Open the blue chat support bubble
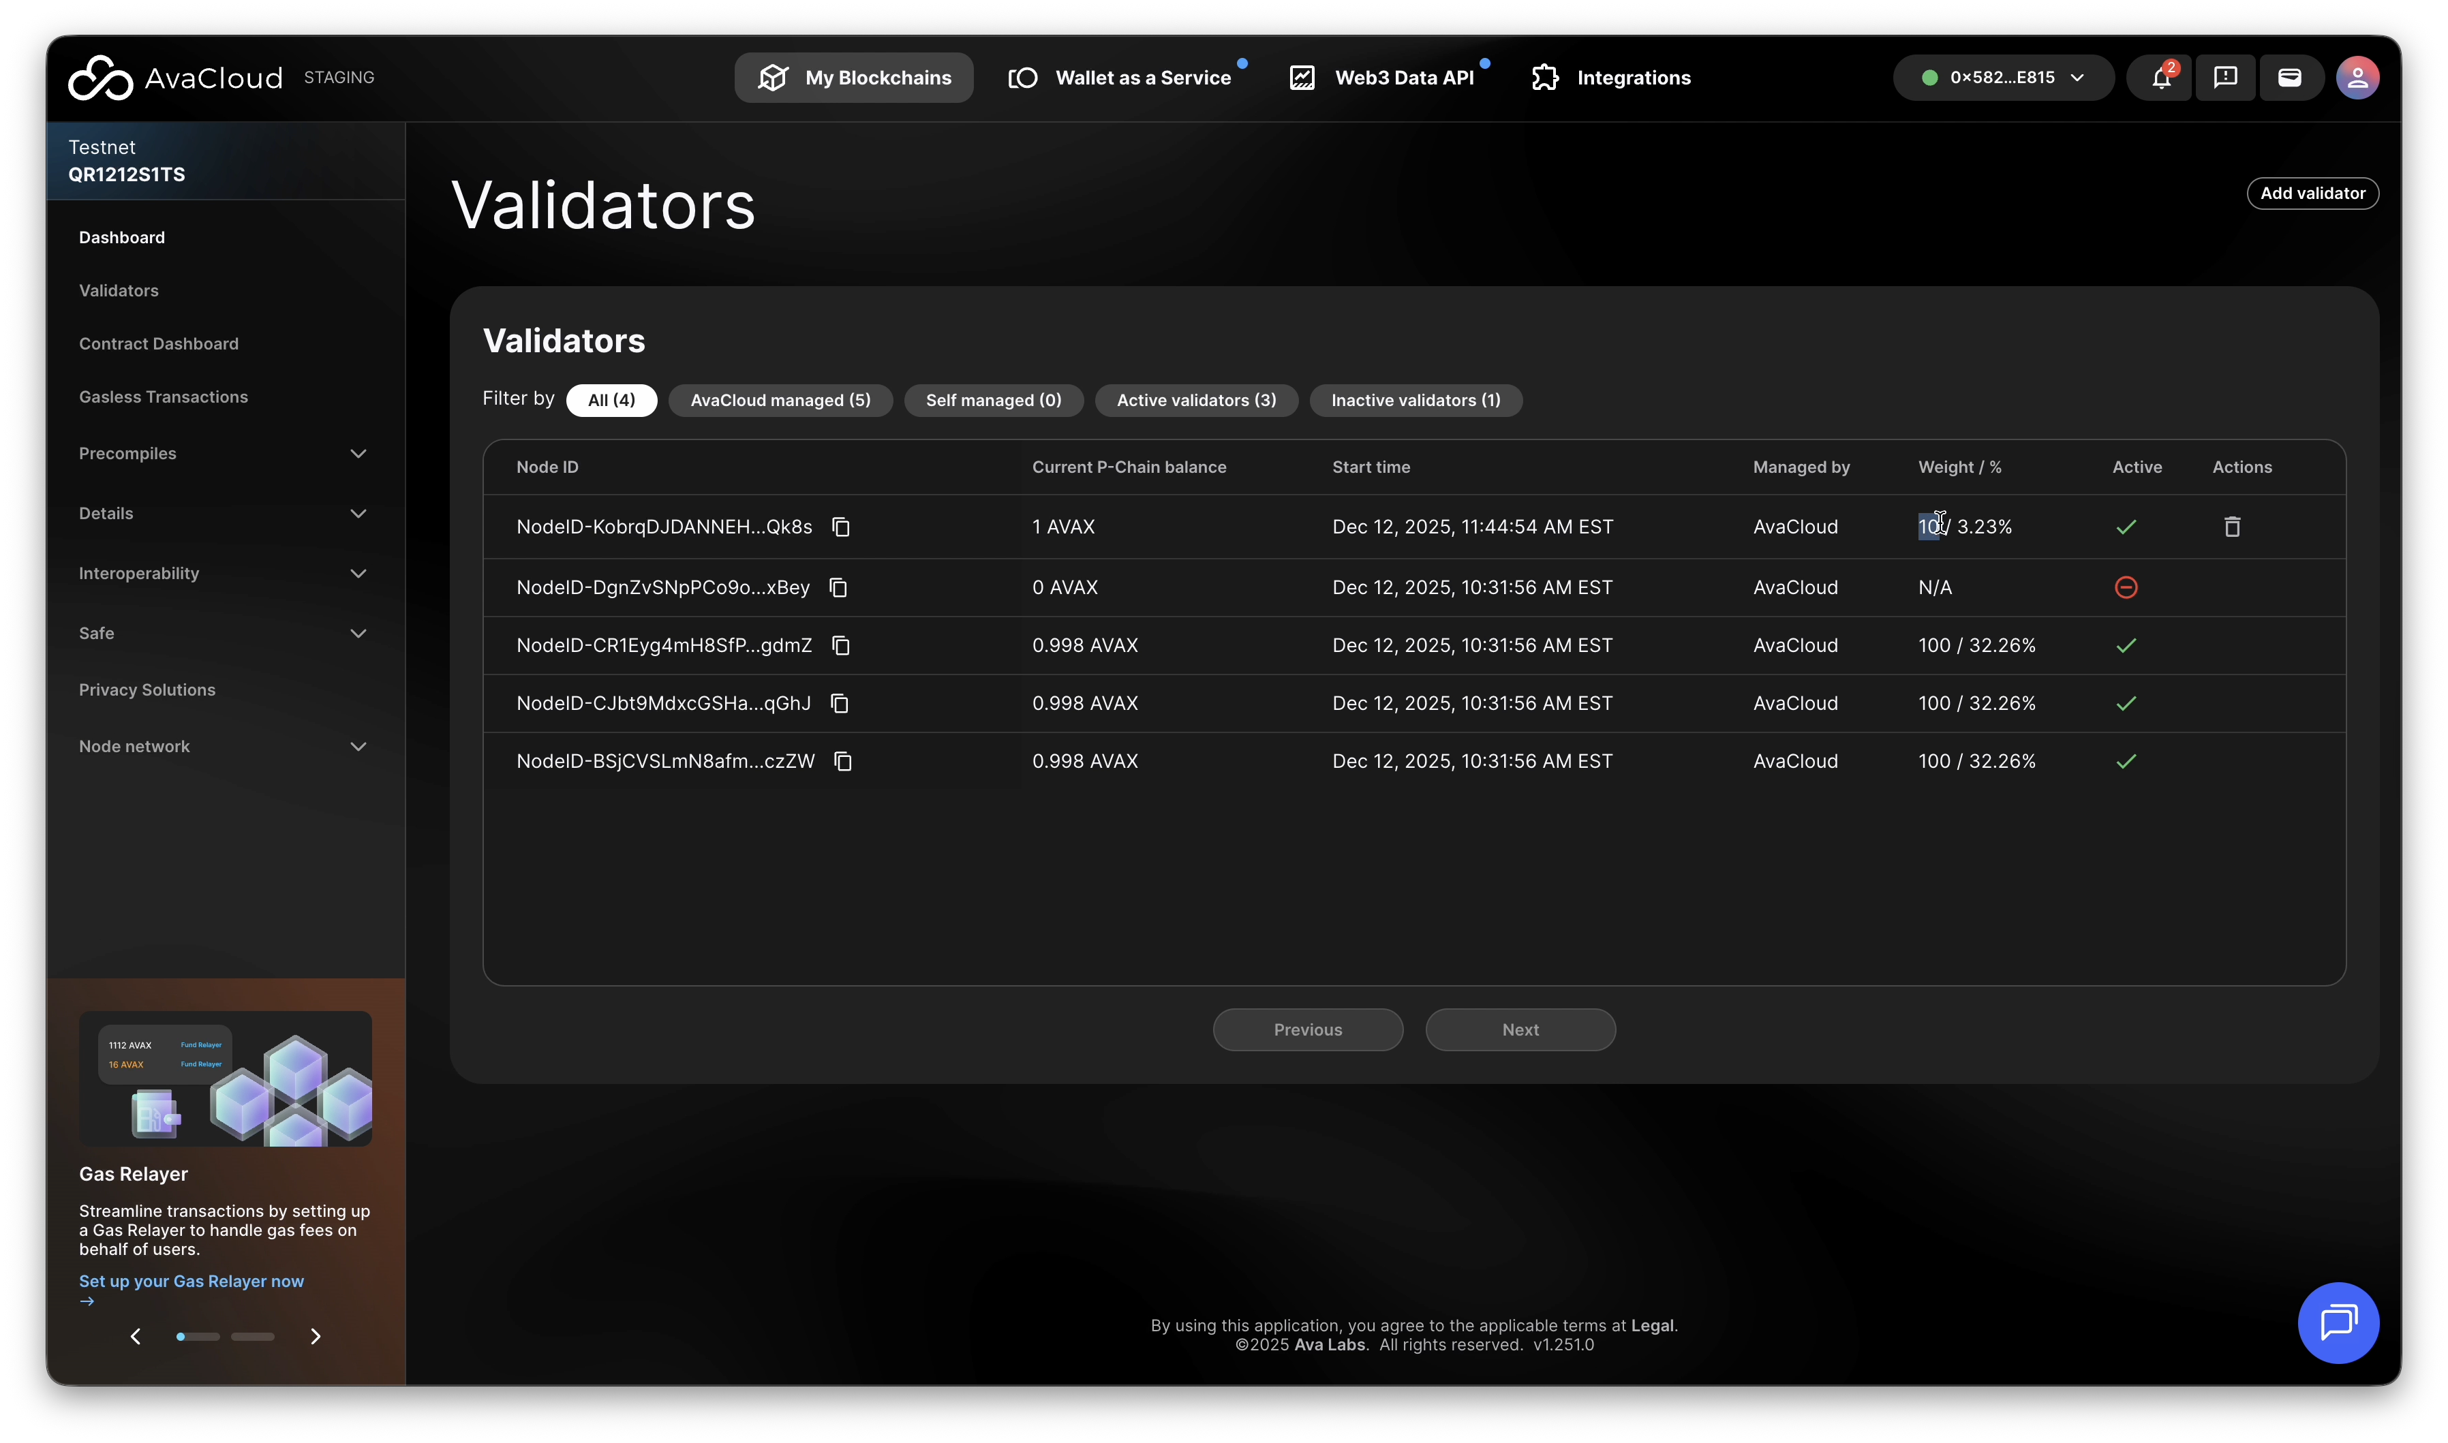The width and height of the screenshot is (2448, 1443). (x=2338, y=1322)
